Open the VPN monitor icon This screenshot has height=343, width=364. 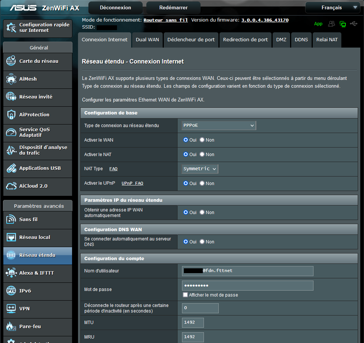click(x=11, y=308)
